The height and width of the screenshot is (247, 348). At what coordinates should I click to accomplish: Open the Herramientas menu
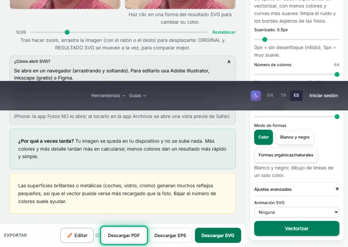(108, 95)
